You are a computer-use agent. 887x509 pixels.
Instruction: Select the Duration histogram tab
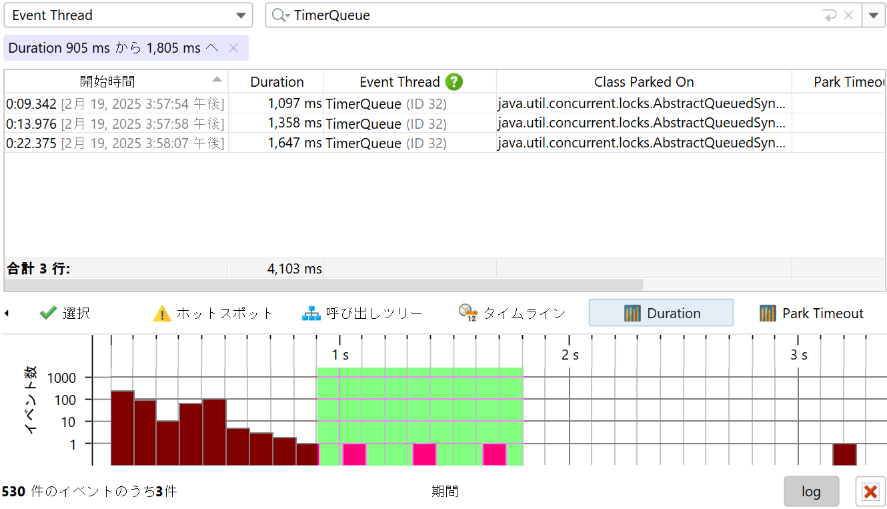coord(661,313)
